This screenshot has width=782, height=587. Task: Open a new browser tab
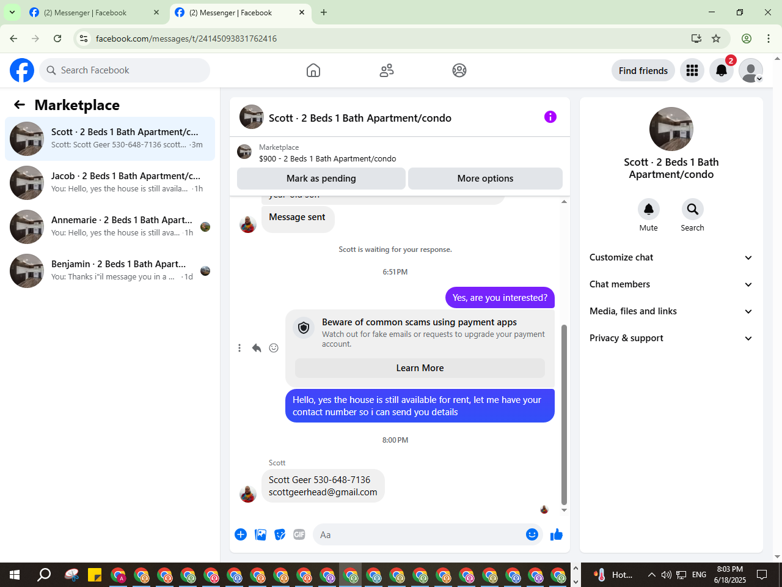point(324,12)
